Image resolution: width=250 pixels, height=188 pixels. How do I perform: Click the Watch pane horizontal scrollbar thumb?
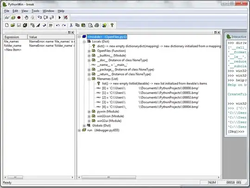(x=15, y=177)
